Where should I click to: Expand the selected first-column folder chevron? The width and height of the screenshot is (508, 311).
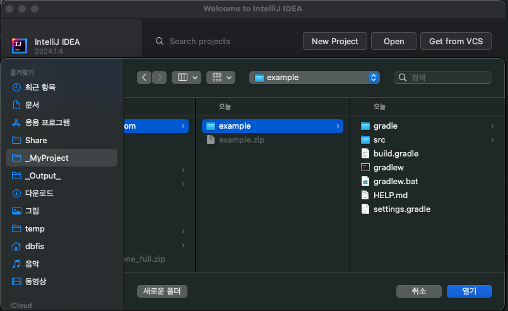pyautogui.click(x=183, y=126)
